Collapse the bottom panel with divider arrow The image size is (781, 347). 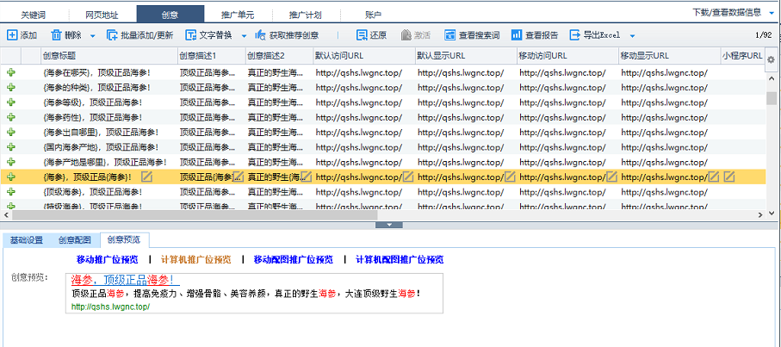(390, 225)
